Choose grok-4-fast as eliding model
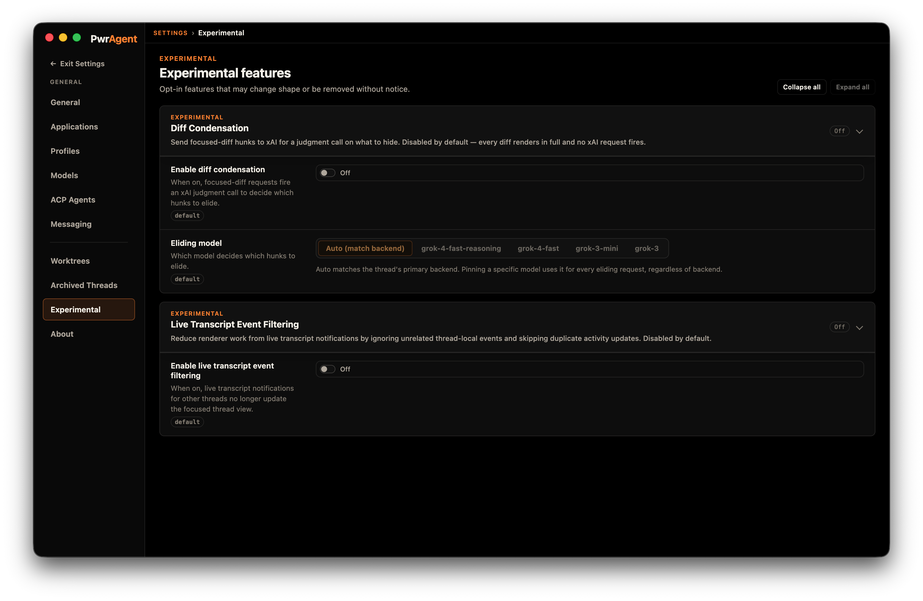 538,248
